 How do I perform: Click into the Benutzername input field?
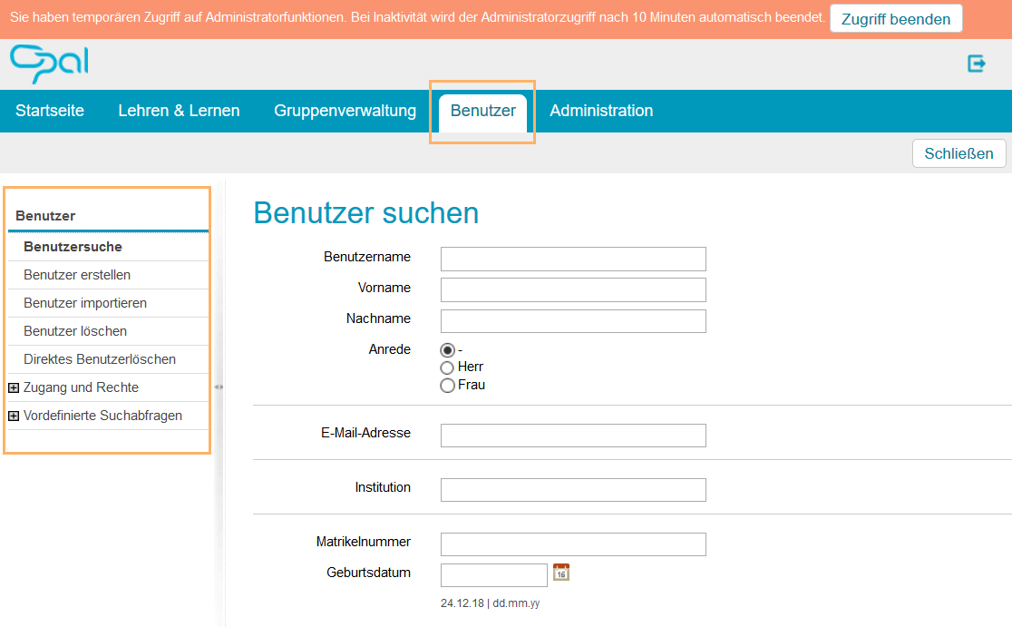[x=572, y=259]
